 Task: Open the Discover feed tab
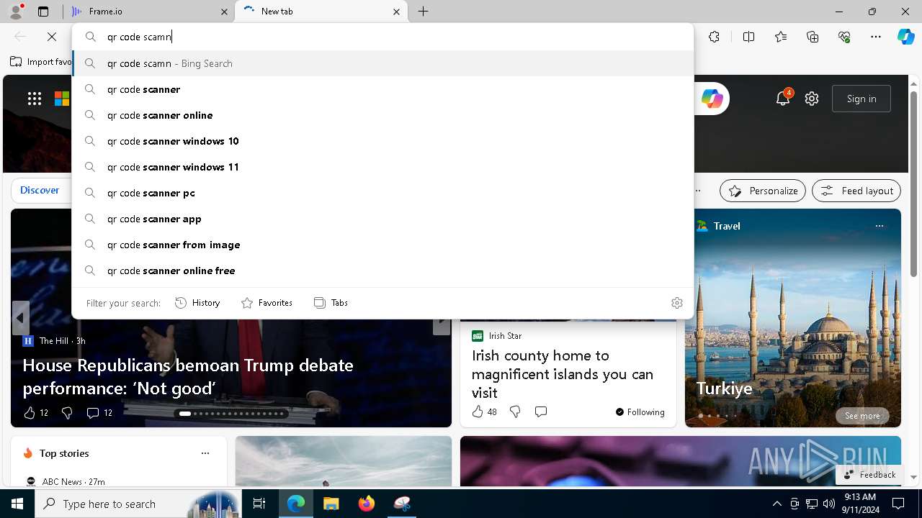40,190
